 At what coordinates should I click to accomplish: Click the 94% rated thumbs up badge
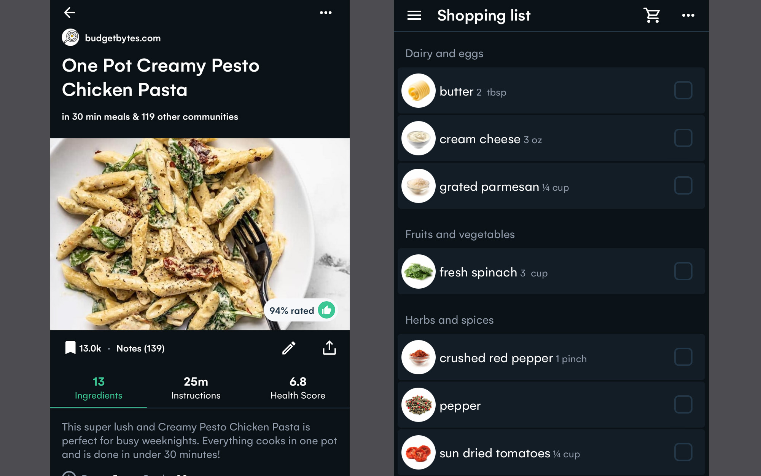tap(300, 310)
